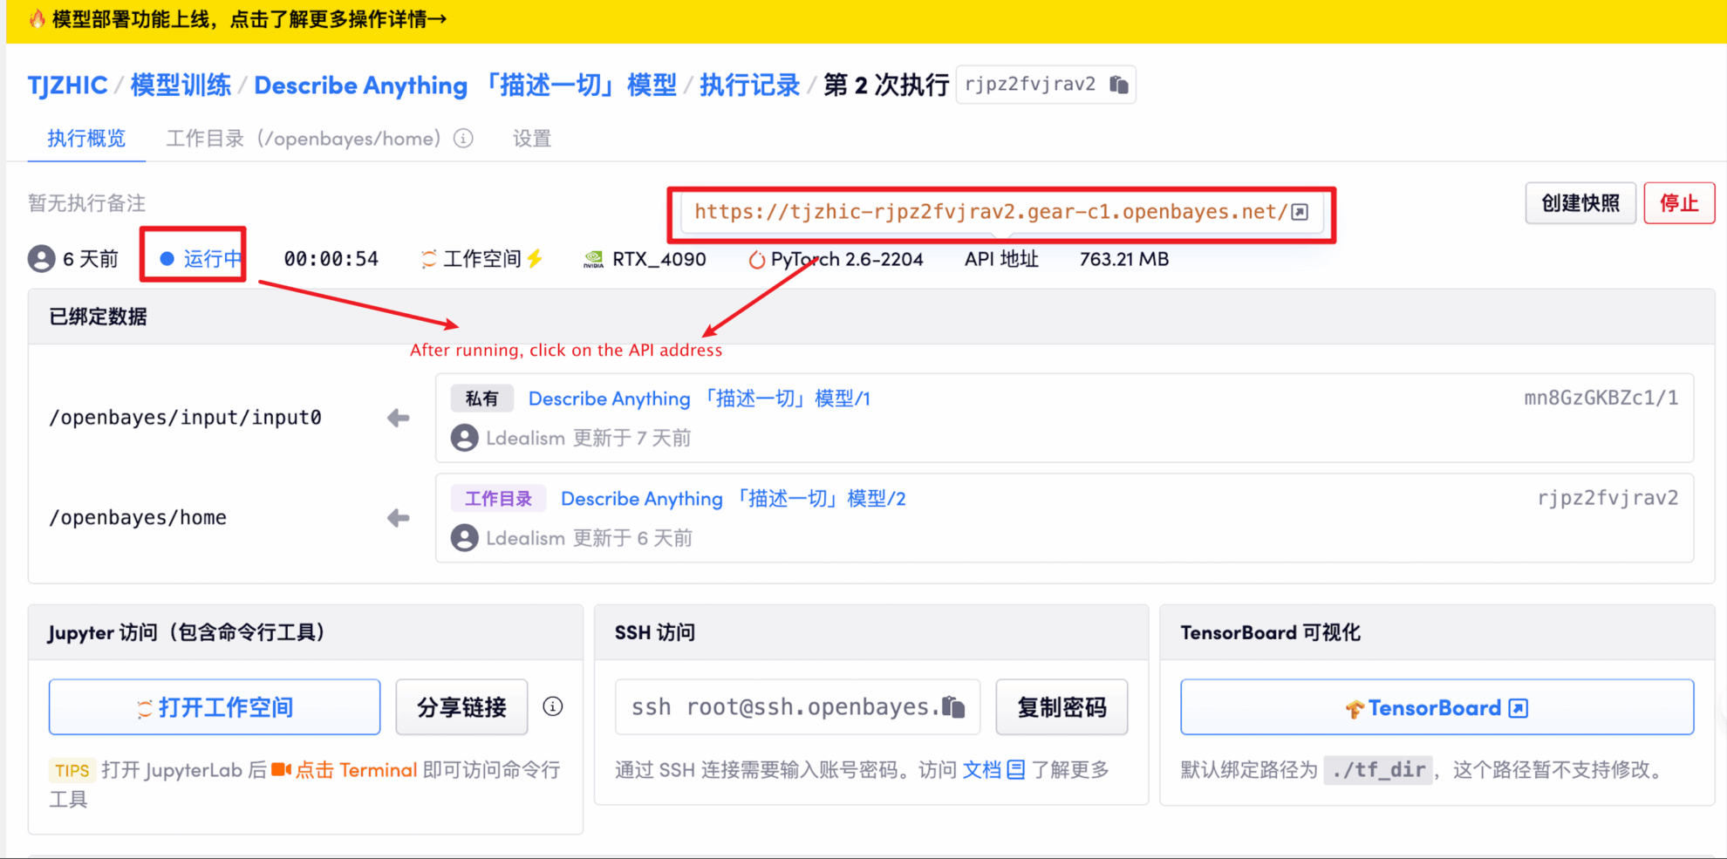Open the API address external link icon
Viewport: 1727px width, 859px height.
(1300, 212)
